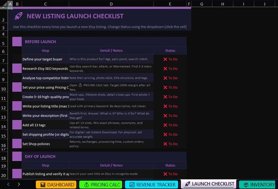
Task: Select column J header
Action: [x=265, y=4]
